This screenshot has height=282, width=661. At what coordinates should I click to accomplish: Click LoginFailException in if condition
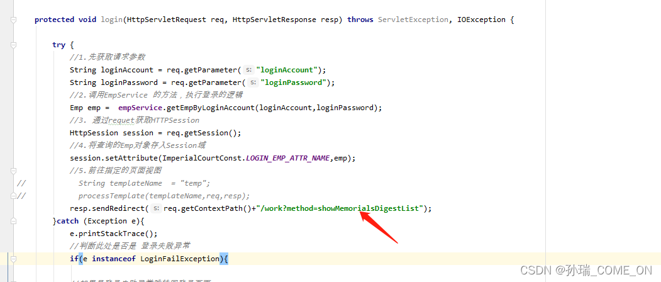[x=180, y=258]
